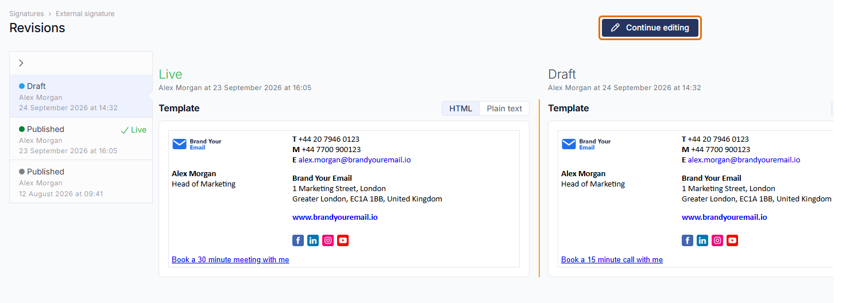
Task: Open the Signatures breadcrumb link
Action: tap(26, 14)
